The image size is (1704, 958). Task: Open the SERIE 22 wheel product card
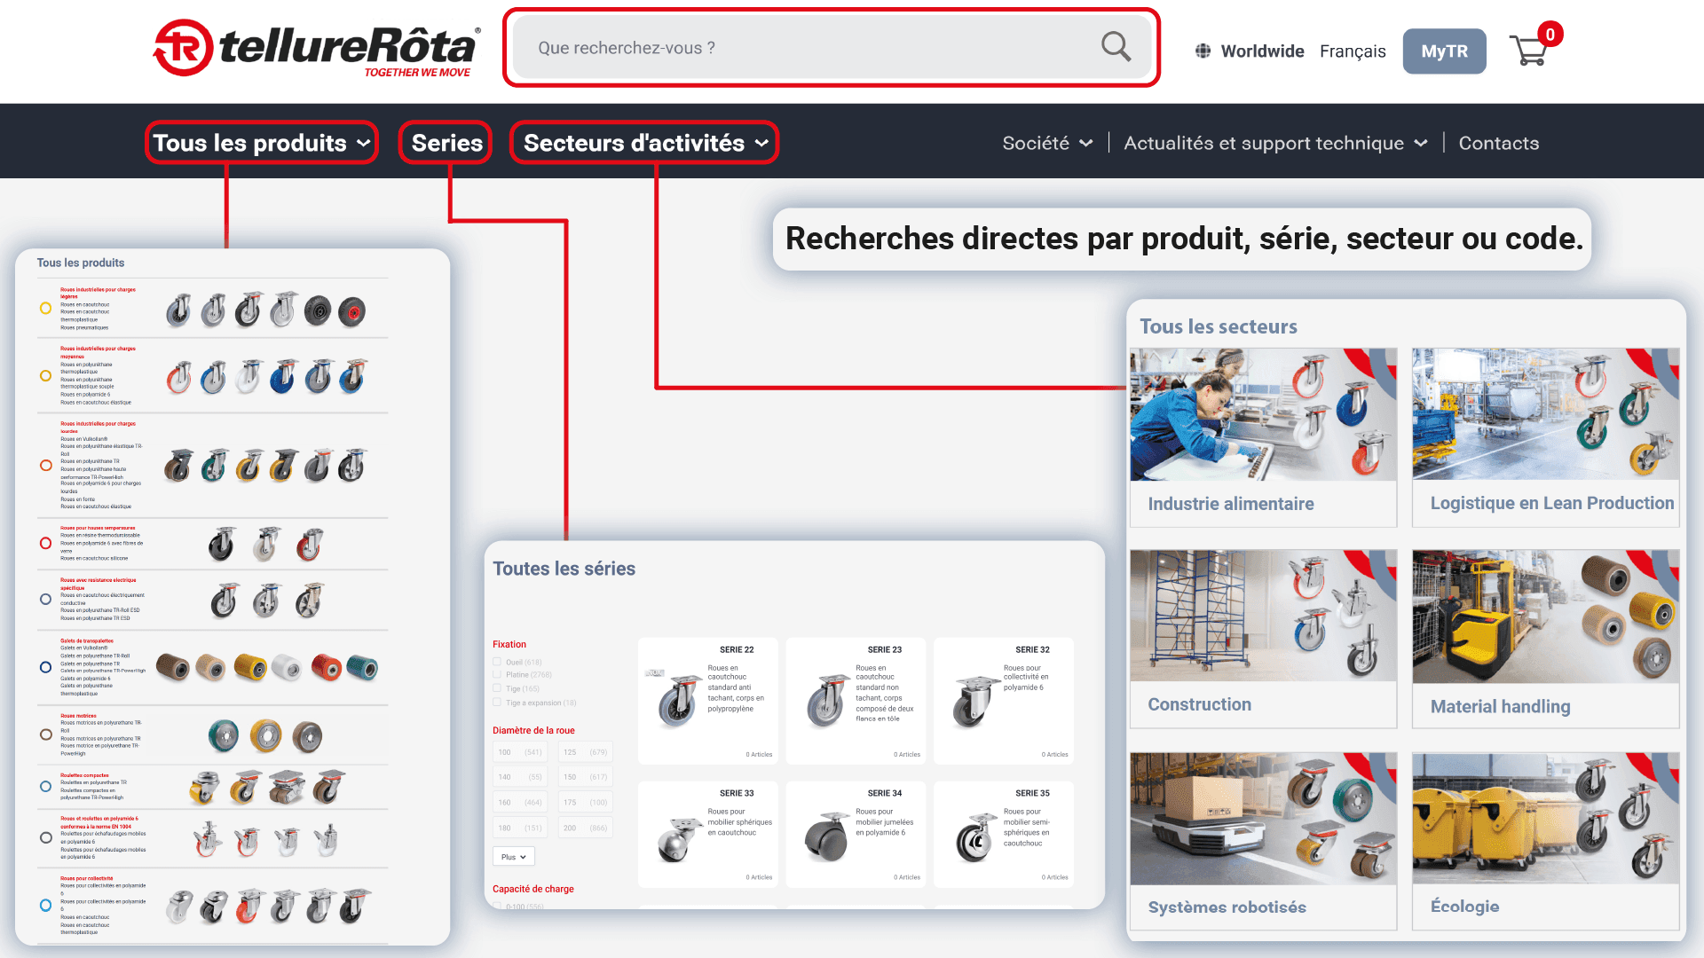(x=707, y=701)
